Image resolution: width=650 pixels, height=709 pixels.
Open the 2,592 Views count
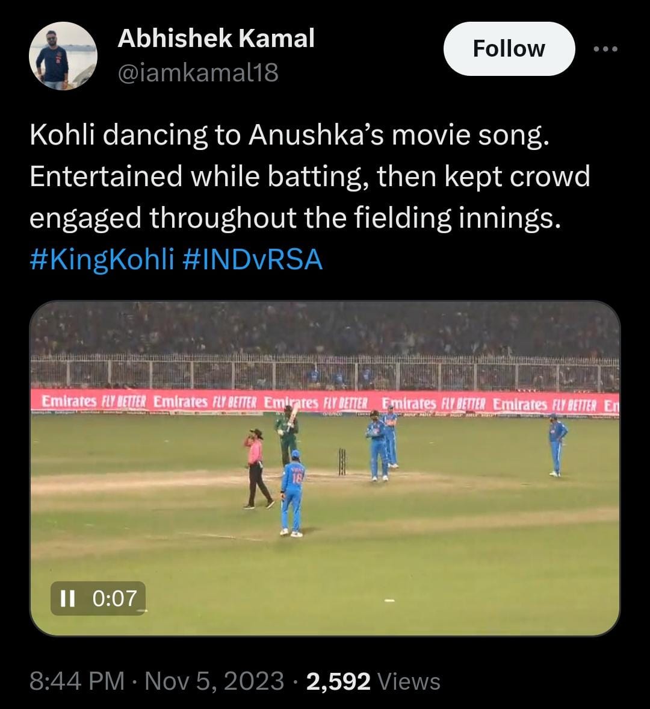click(373, 681)
